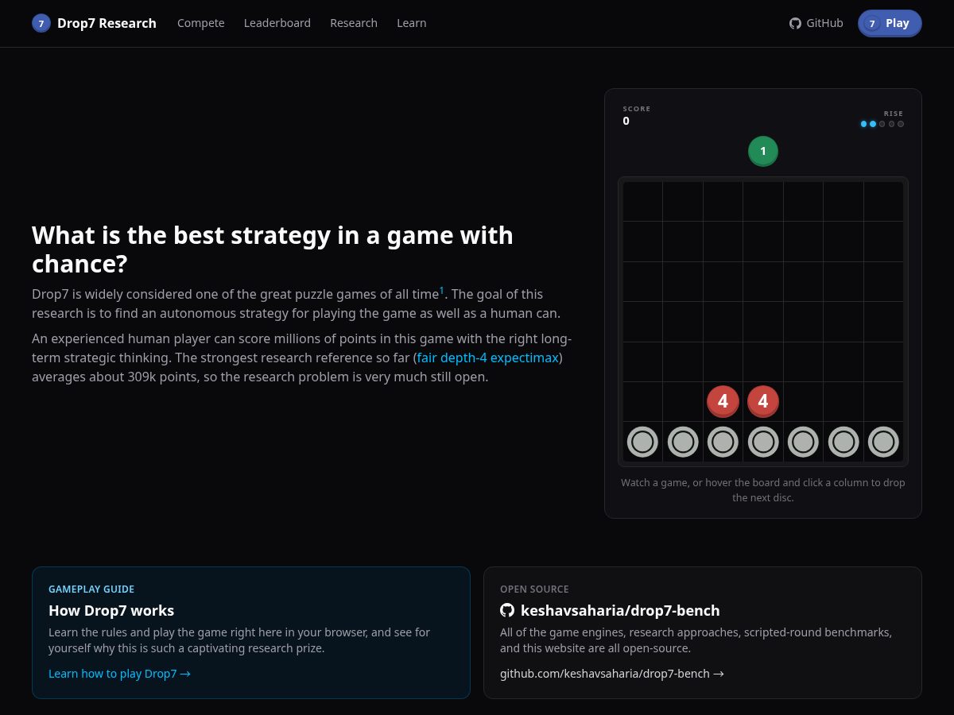This screenshot has width=954, height=715.
Task: Click the score value 0
Action: coord(626,121)
